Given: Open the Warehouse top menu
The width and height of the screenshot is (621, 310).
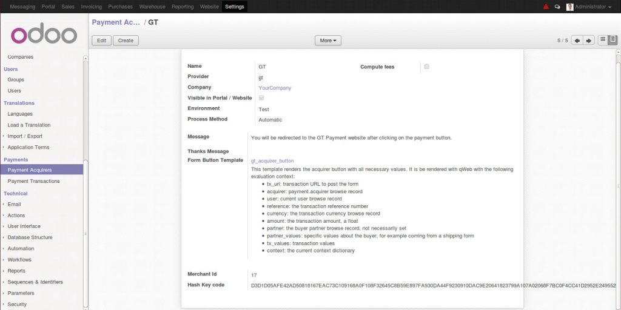Looking at the screenshot, I should point(152,7).
